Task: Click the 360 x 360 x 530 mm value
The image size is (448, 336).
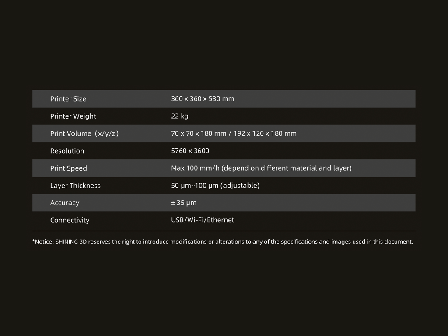Action: tap(203, 99)
